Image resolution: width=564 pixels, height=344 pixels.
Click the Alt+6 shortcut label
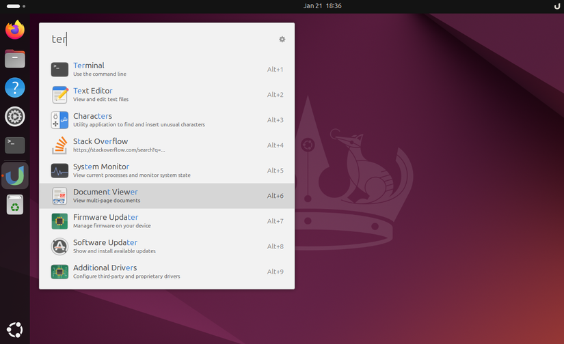pos(276,196)
